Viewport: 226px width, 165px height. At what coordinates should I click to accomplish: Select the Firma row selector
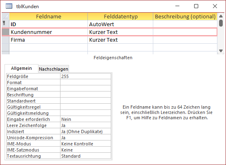coord(6,40)
